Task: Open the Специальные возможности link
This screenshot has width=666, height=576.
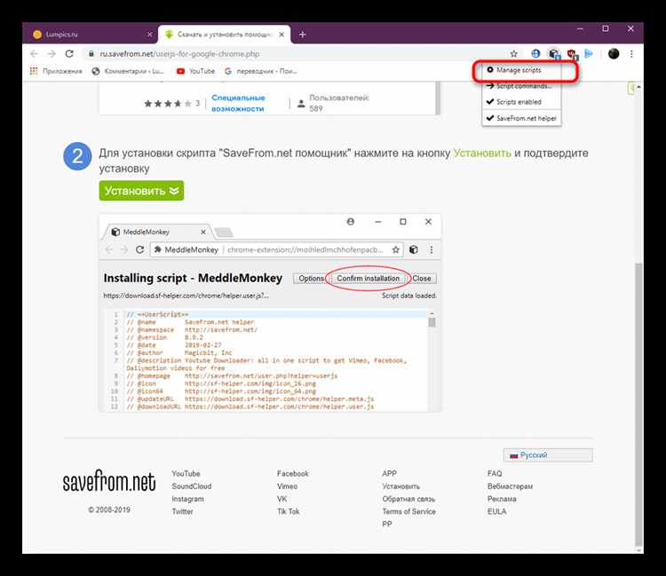Action: click(x=238, y=103)
